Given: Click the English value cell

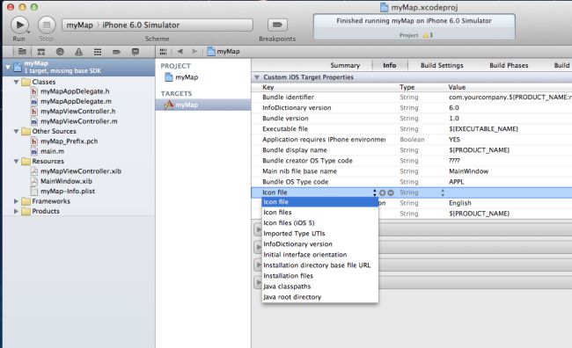Looking at the screenshot, I should coord(460,203).
